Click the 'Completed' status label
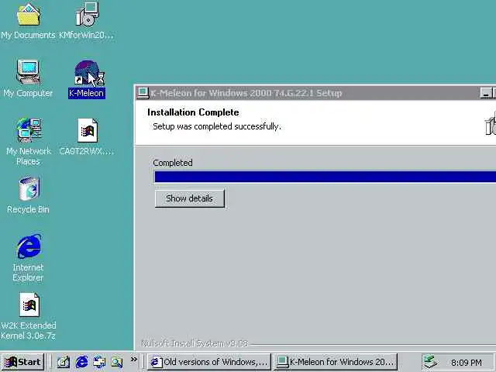The width and height of the screenshot is (496, 372). tap(172, 163)
